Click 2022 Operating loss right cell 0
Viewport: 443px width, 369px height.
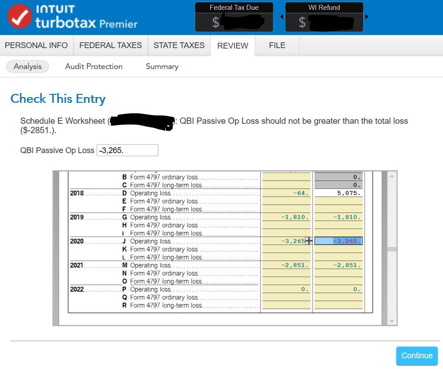338,289
